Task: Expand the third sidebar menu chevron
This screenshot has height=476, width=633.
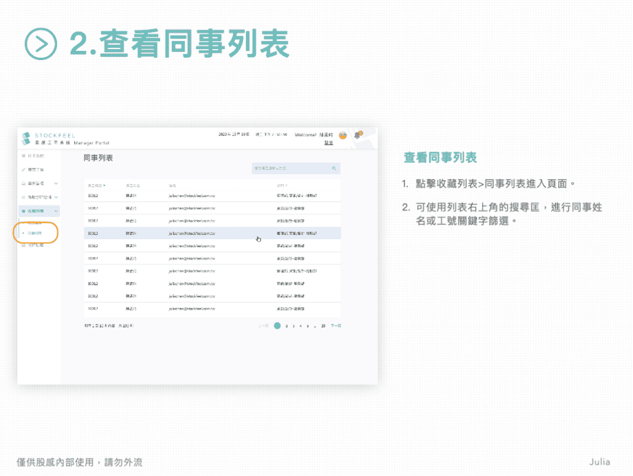Action: (56, 183)
